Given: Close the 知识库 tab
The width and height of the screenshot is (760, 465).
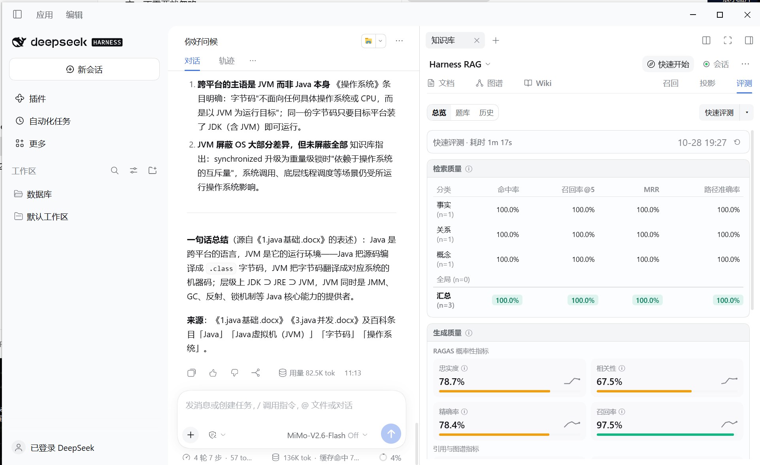Looking at the screenshot, I should [x=477, y=41].
